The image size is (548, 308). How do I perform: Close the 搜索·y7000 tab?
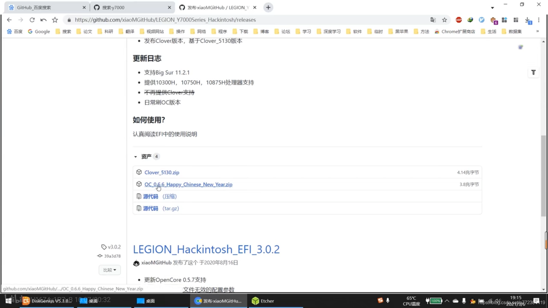click(169, 7)
